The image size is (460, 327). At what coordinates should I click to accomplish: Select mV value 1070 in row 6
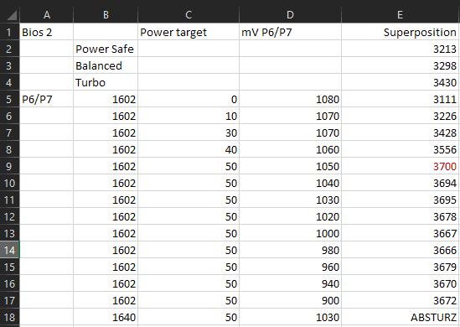point(291,116)
